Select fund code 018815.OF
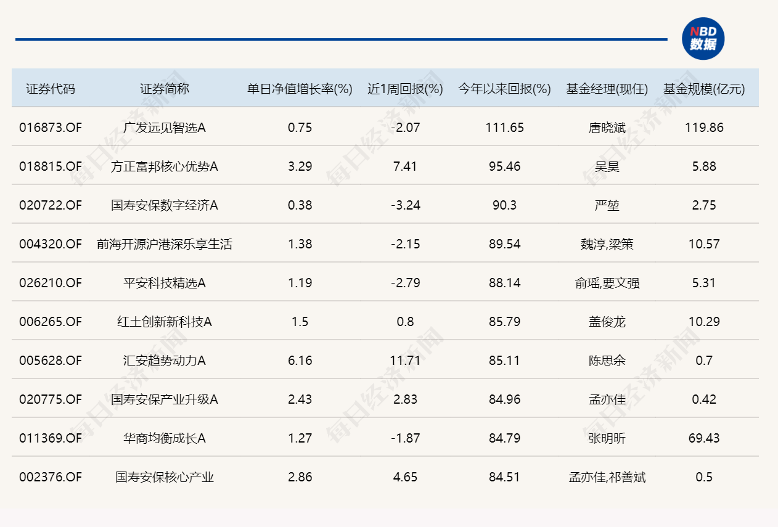The width and height of the screenshot is (778, 527). (x=51, y=166)
